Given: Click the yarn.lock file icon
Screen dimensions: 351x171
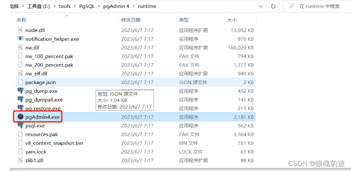Looking at the screenshot, I should click(x=20, y=152).
